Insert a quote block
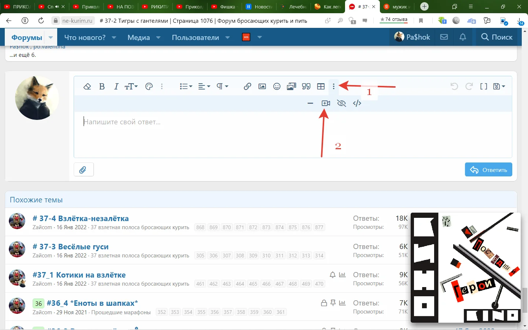The width and height of the screenshot is (528, 330). (x=306, y=87)
